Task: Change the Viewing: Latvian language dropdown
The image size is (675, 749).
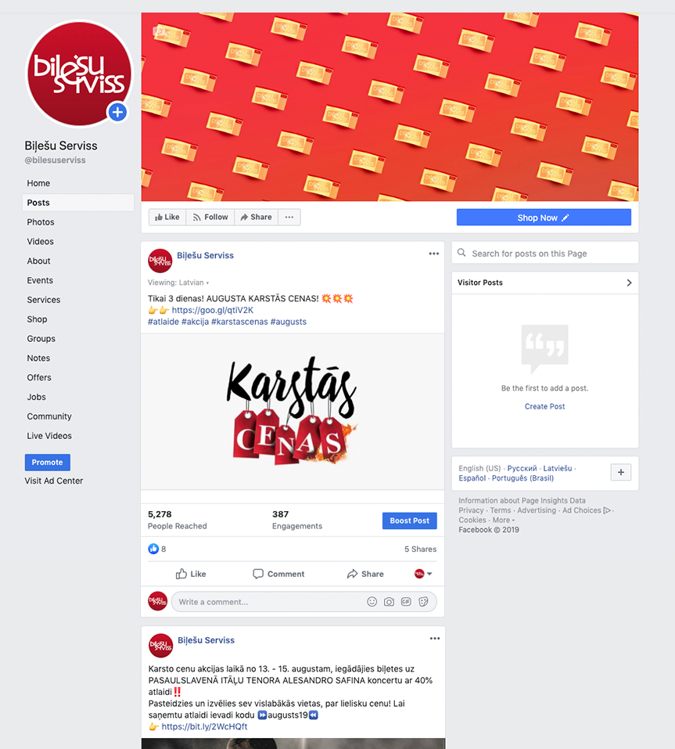Action: click(x=178, y=283)
